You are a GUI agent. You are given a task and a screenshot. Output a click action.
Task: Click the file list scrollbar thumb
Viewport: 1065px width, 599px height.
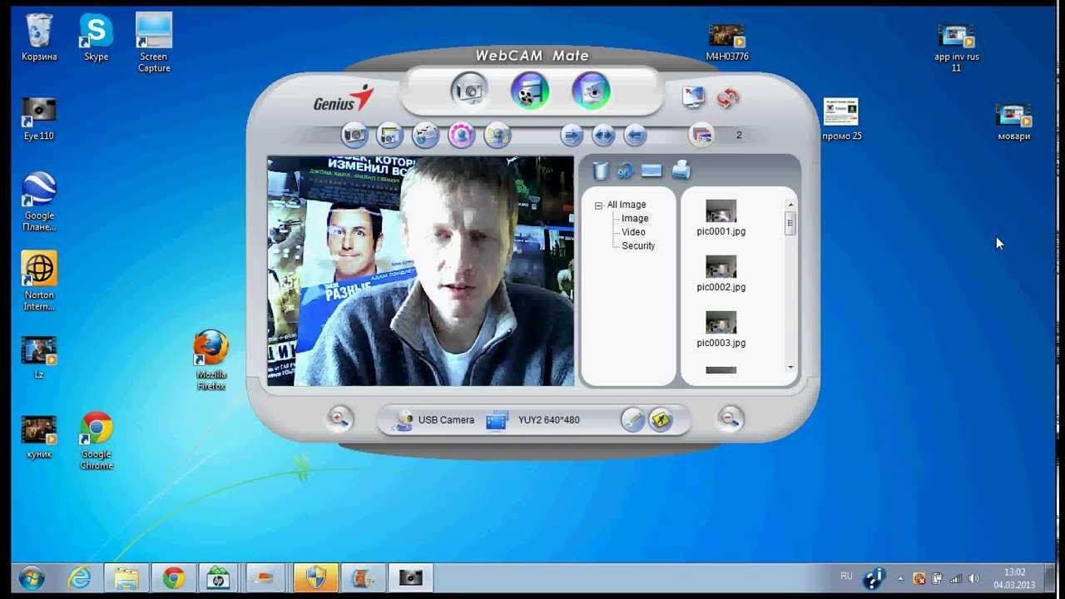790,223
